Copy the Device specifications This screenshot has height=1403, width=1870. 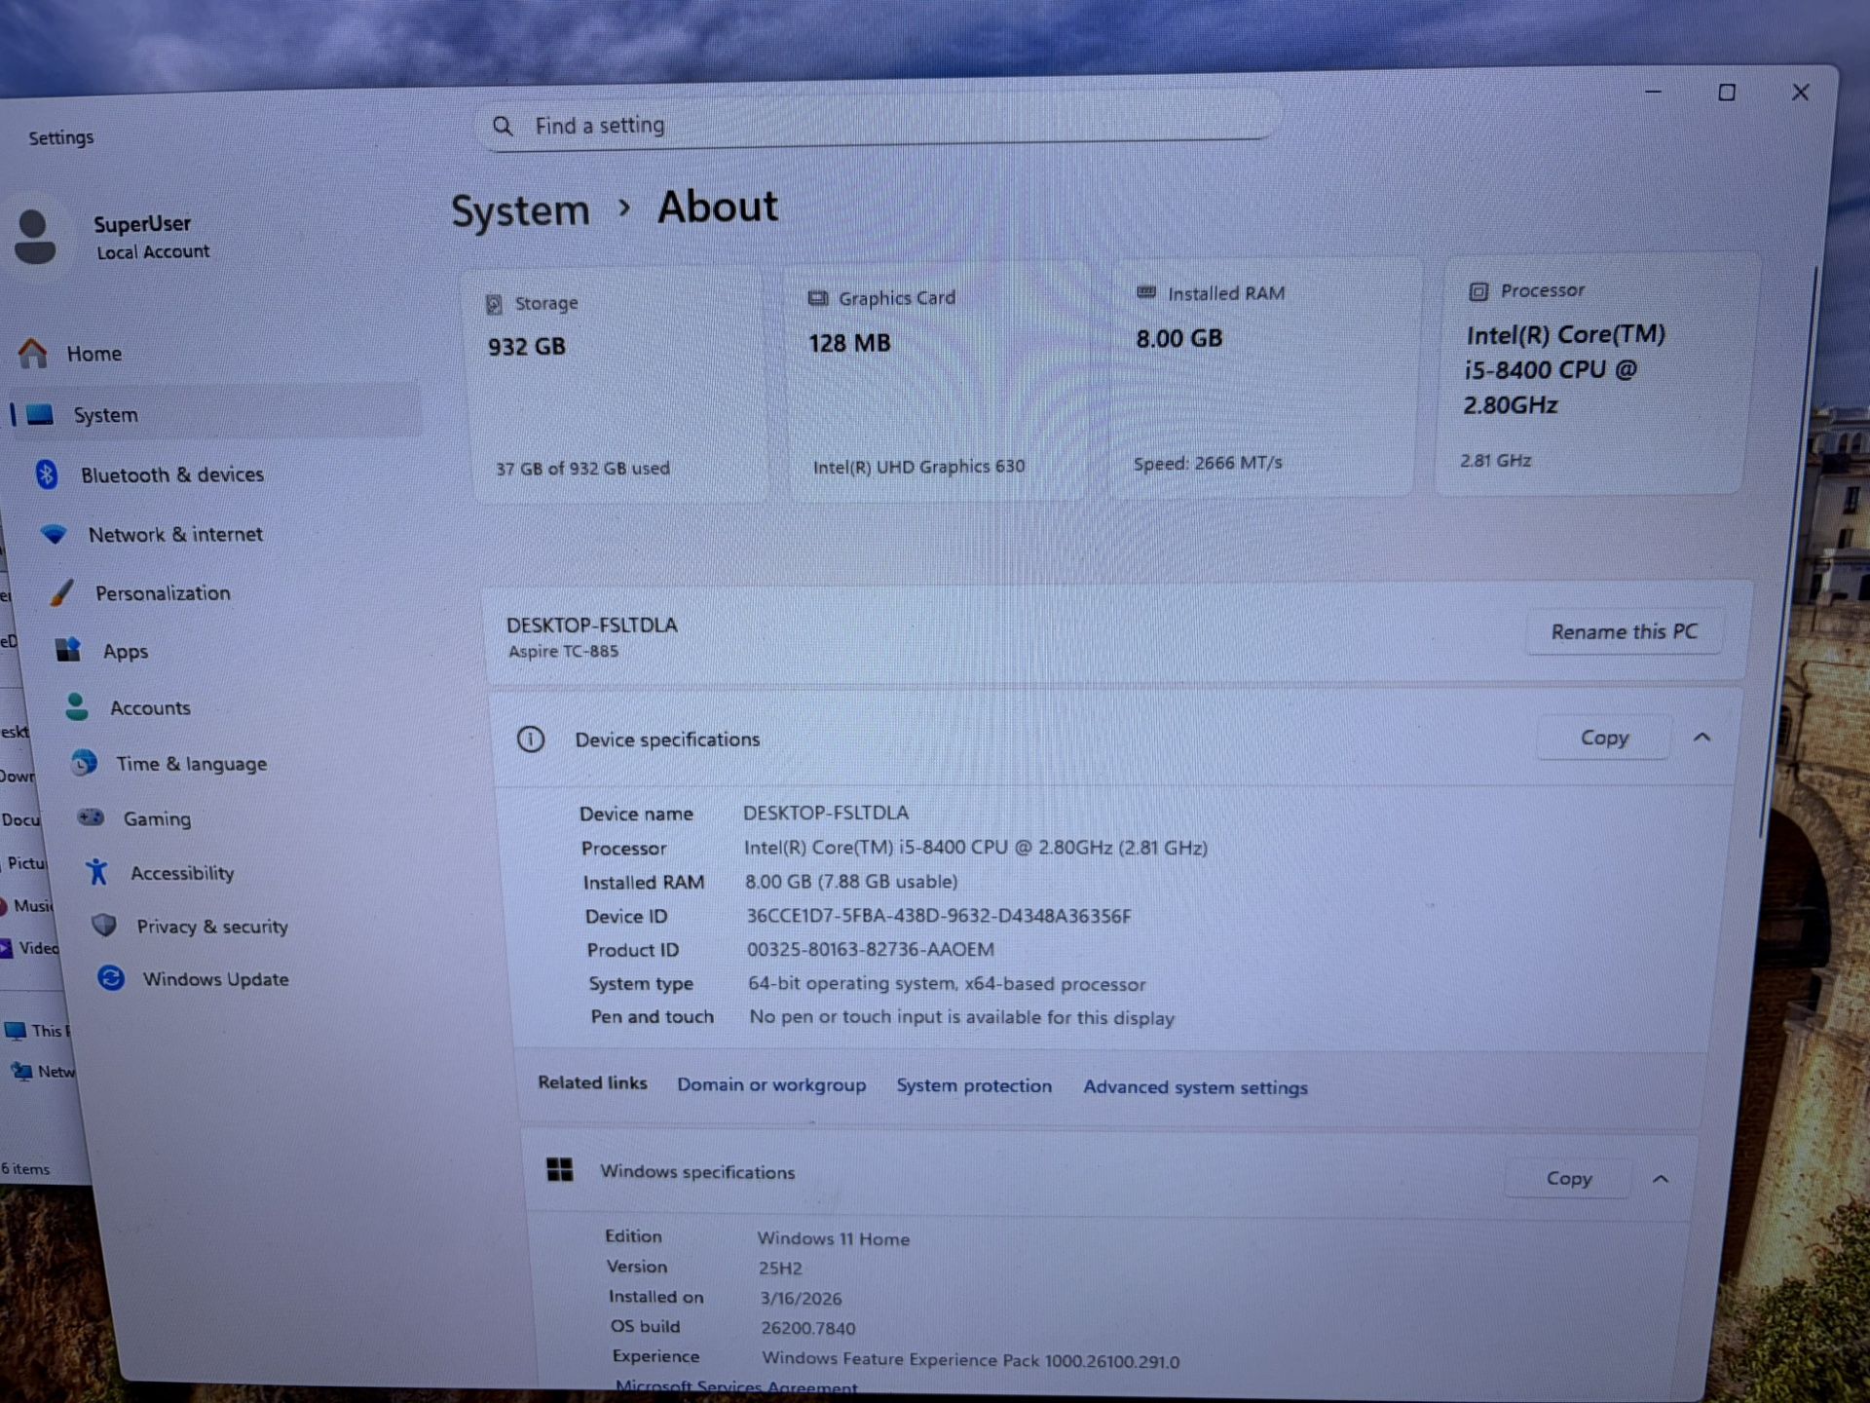point(1603,738)
